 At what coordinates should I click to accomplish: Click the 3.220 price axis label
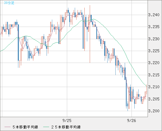click(x=154, y=63)
